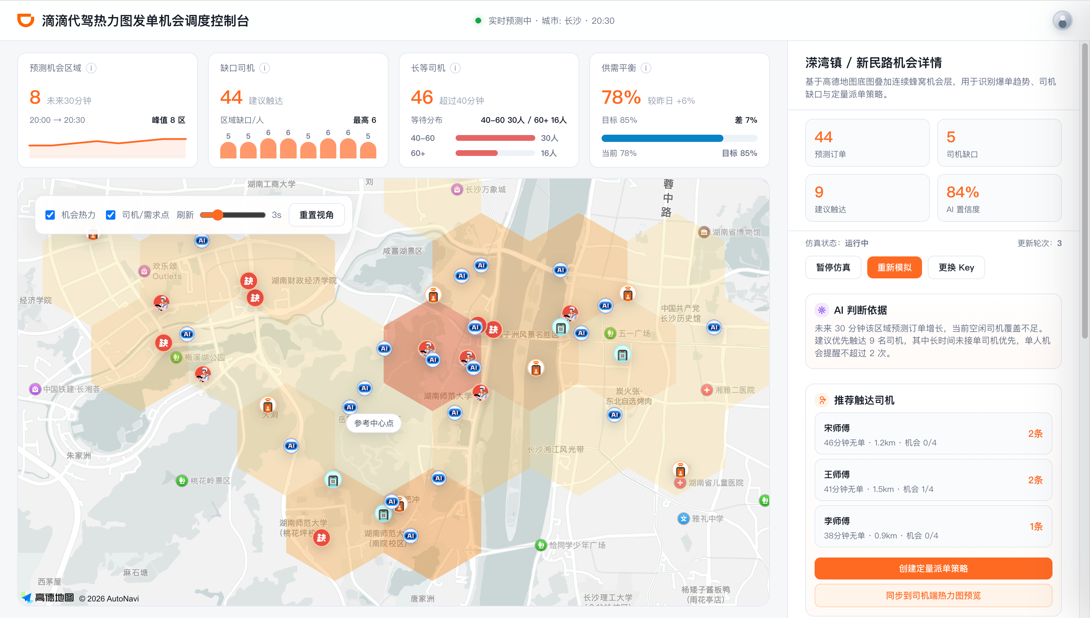The width and height of the screenshot is (1090, 618).
Task: Click 缺 marker beside 橘子洲风景名胜区 label
Action: coord(493,330)
